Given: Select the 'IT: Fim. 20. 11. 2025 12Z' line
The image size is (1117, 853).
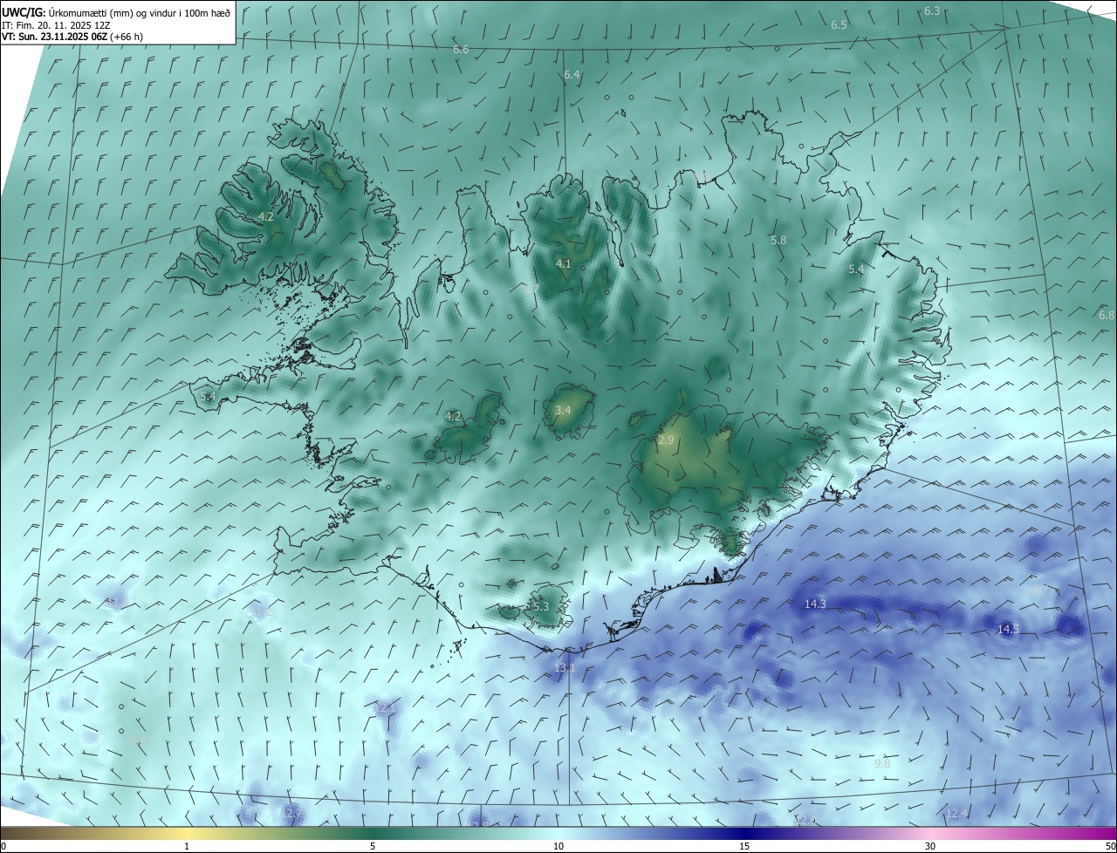Looking at the screenshot, I should [x=55, y=25].
